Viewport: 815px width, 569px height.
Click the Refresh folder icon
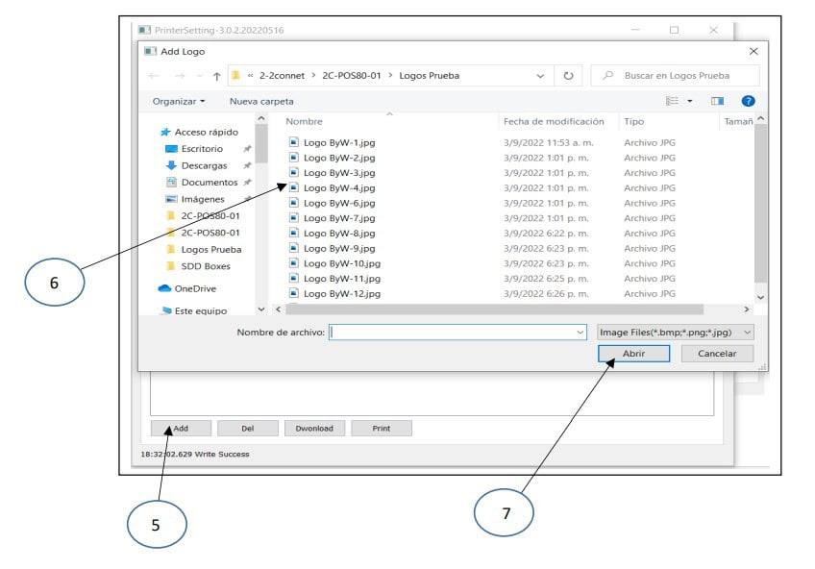(x=569, y=76)
